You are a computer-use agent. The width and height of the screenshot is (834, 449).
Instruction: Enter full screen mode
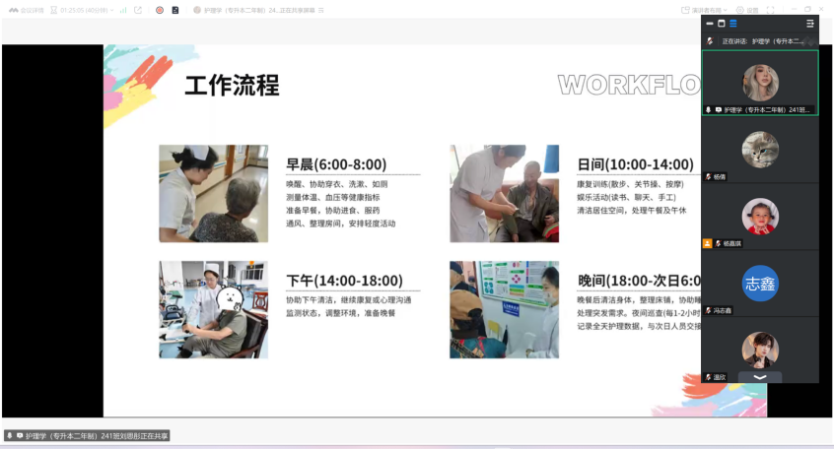pos(769,10)
